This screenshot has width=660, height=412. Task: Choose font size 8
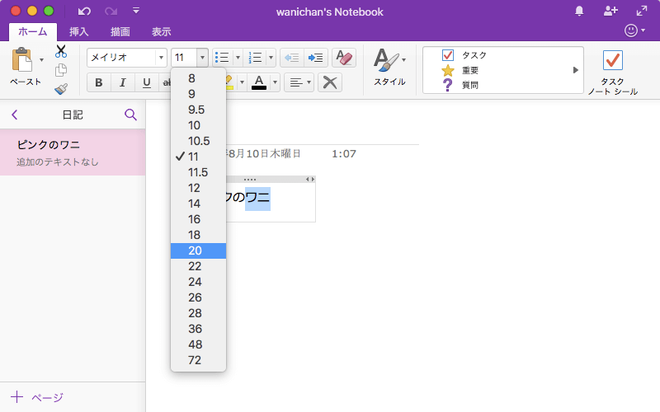click(x=198, y=78)
